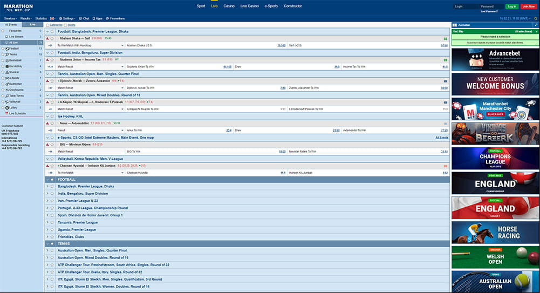Star the Iran Premier League U-23 row
540x293 pixels.
click(52, 201)
